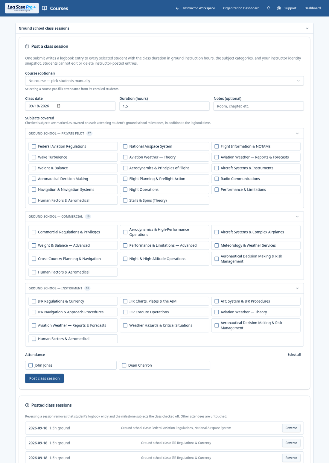Check Aircraft Systems & Complex Airplanes
The image size is (329, 463).
point(217,232)
